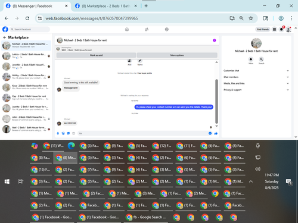The image size is (298, 223).
Task: Open the Copilot icon on taskbar
Action: [x=35, y=146]
